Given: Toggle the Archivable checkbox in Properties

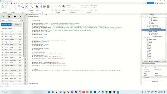Looking at the screenshot, I should click(155, 68).
